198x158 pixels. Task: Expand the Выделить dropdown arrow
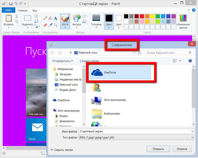pyautogui.click(x=28, y=27)
